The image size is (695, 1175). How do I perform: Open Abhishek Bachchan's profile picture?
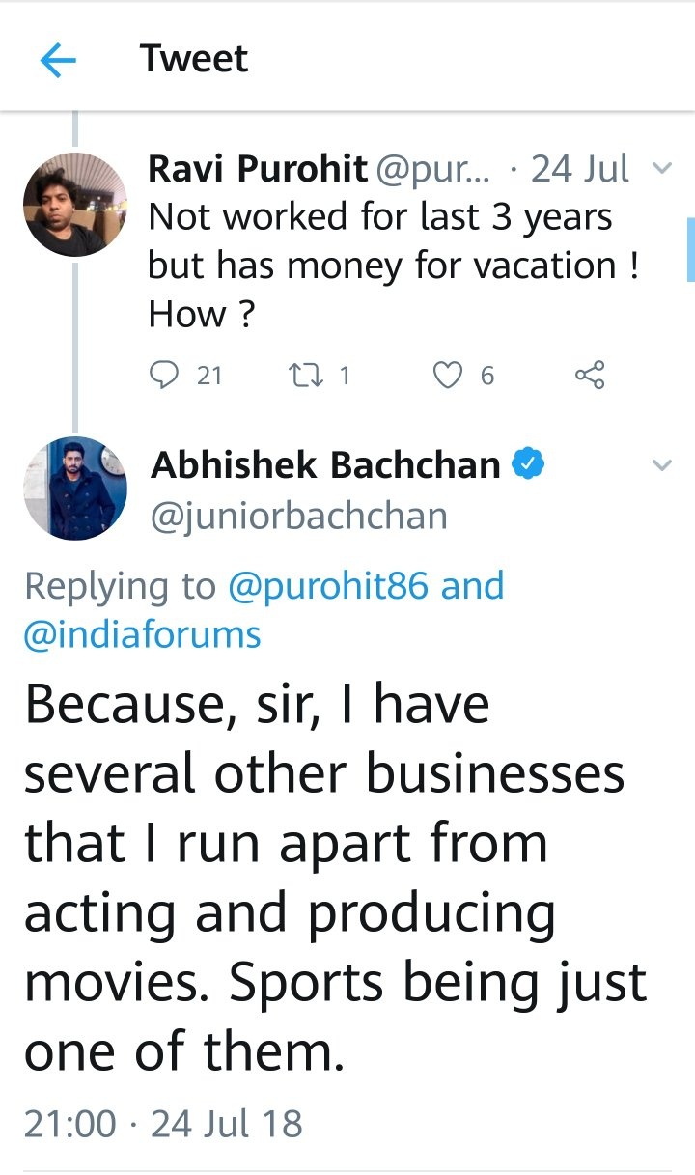pyautogui.click(x=75, y=488)
